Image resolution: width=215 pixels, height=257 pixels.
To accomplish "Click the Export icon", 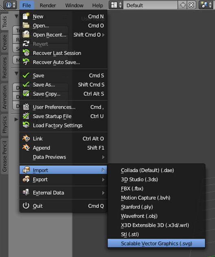I will click(x=26, y=179).
